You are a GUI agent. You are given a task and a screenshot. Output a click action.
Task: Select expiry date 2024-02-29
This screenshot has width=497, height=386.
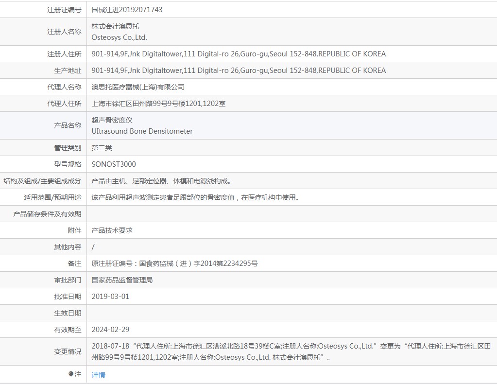pyautogui.click(x=110, y=330)
